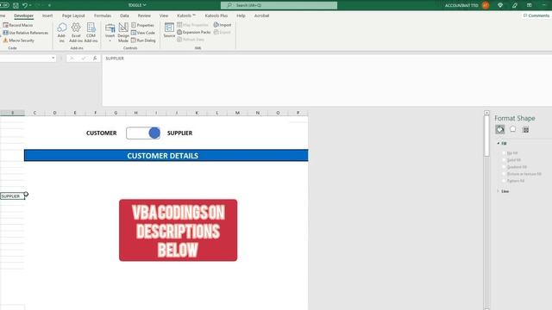Switch to the Developer tab

[x=23, y=15]
